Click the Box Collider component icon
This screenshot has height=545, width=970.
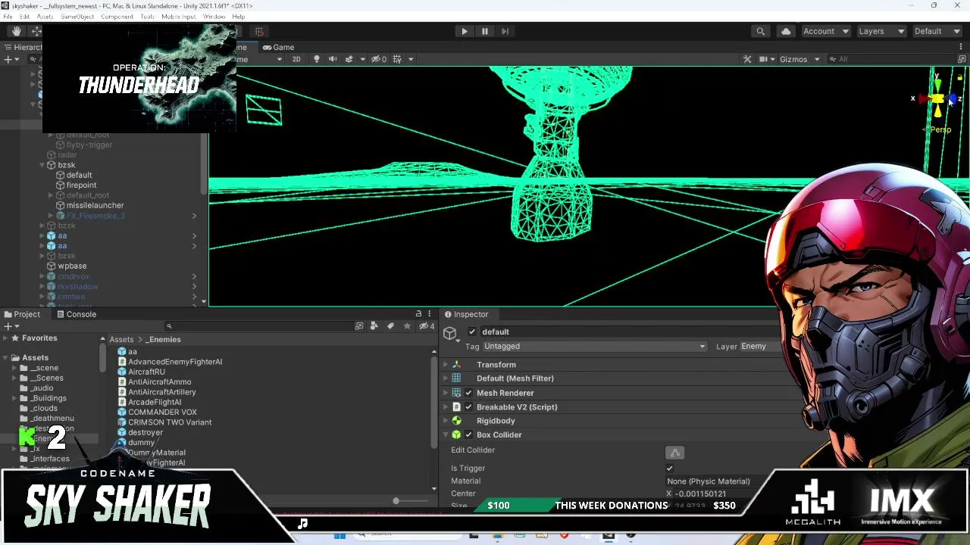coord(456,434)
